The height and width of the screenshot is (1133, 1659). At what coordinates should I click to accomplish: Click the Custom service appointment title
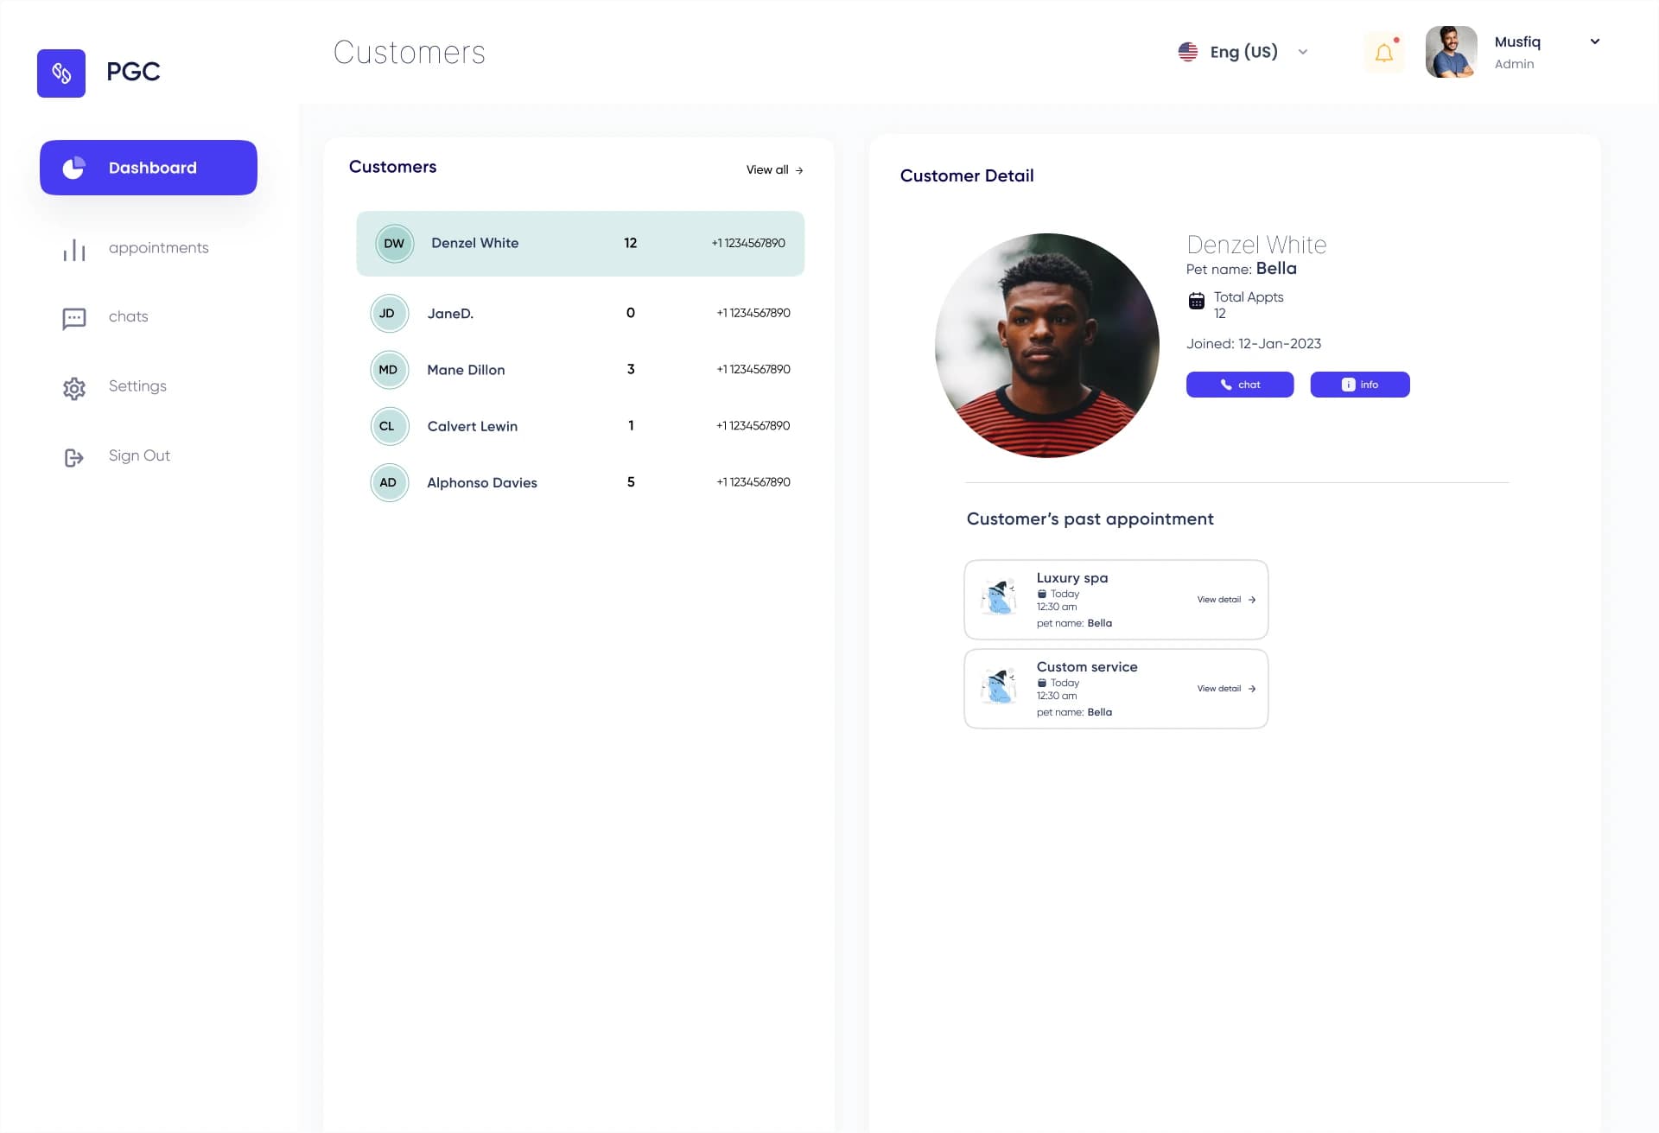click(1087, 667)
